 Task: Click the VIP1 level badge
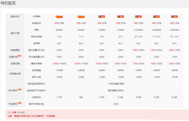tap(175, 16)
